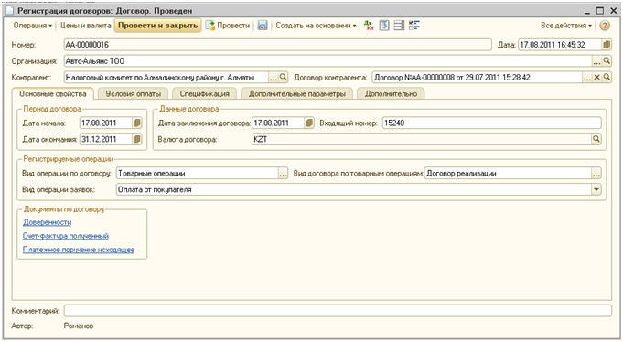Click magnifier icon next to Контрагент field
The height and width of the screenshot is (342, 623).
point(283,77)
